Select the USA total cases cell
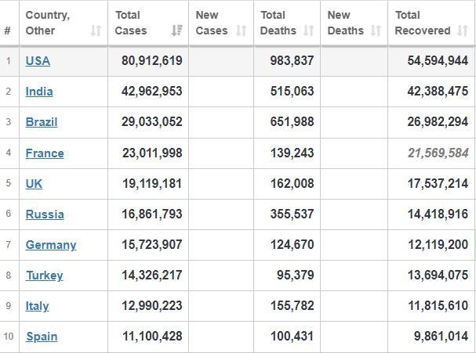This screenshot has width=476, height=353. coord(148,61)
